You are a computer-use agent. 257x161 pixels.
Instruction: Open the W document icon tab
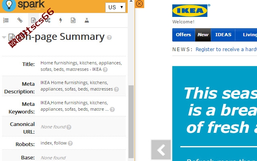(x=73, y=21)
